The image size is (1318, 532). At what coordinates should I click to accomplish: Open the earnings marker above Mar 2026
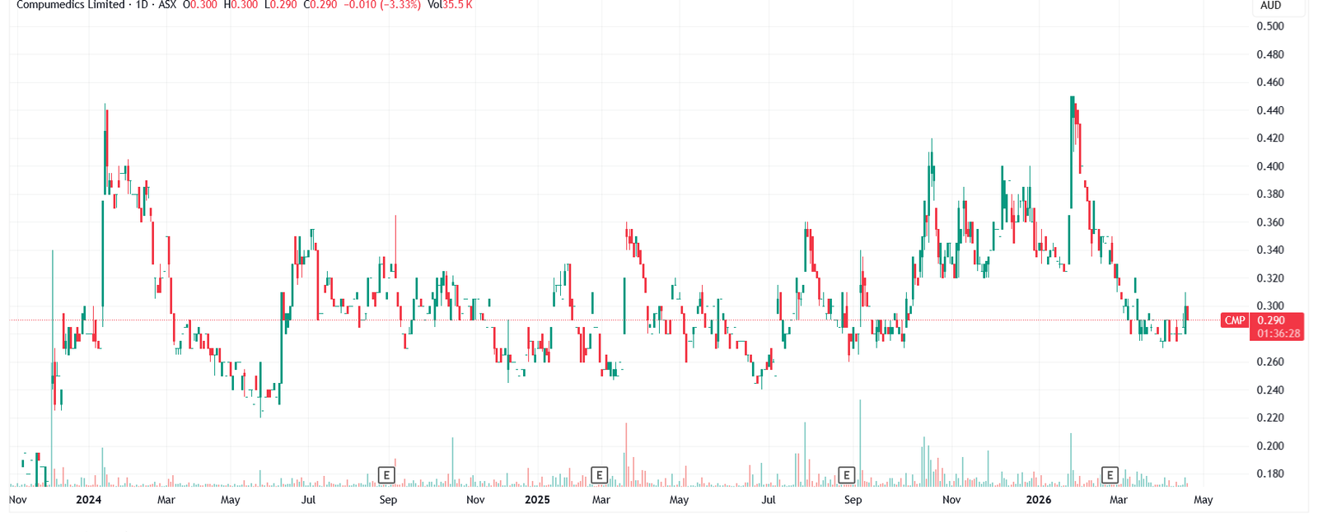pos(1110,474)
